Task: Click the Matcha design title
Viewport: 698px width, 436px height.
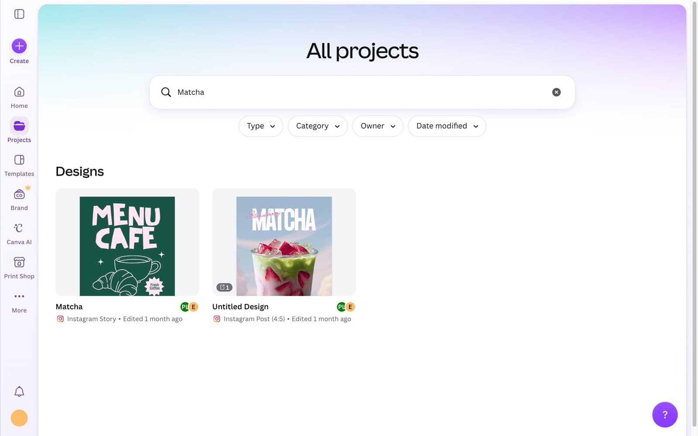Action: pos(69,307)
